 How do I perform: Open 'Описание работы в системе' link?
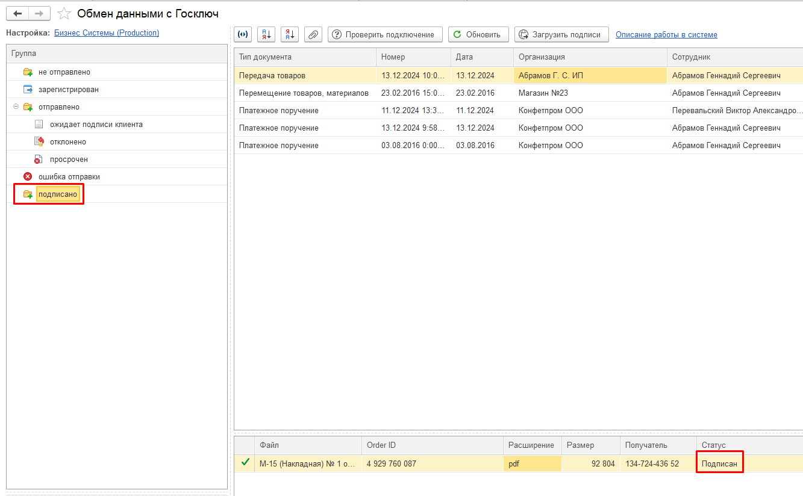[x=666, y=35]
